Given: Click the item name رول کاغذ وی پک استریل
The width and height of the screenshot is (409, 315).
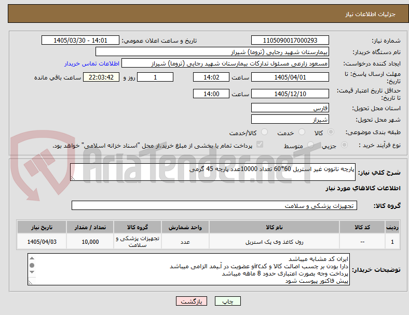Looking at the screenshot, I should (274, 242).
